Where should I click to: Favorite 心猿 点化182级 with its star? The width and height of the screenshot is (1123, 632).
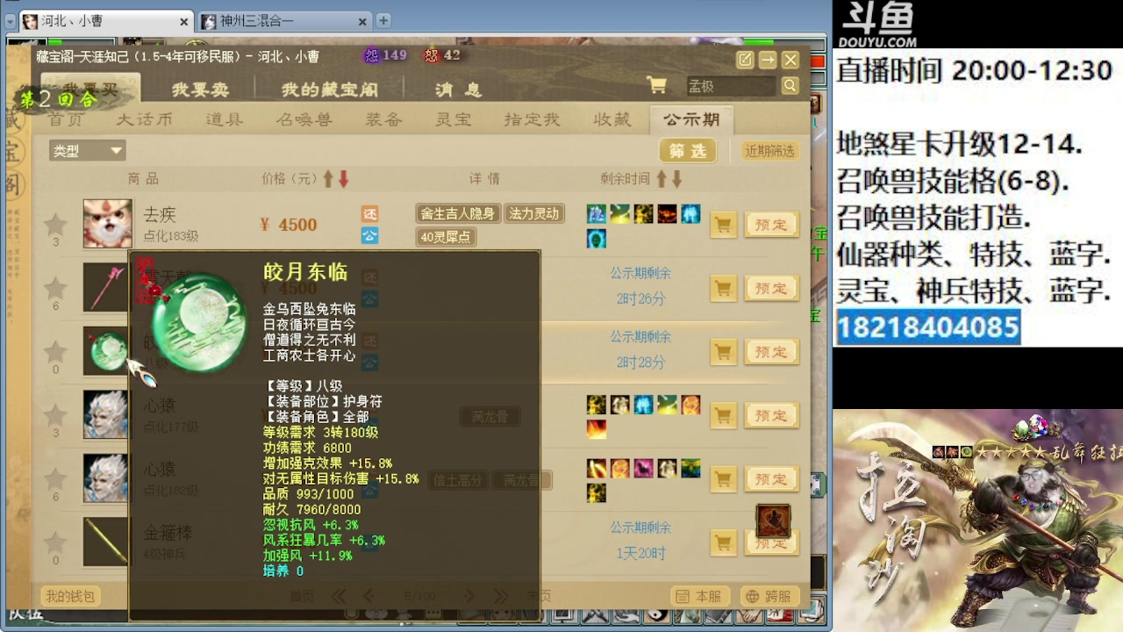[x=55, y=478]
